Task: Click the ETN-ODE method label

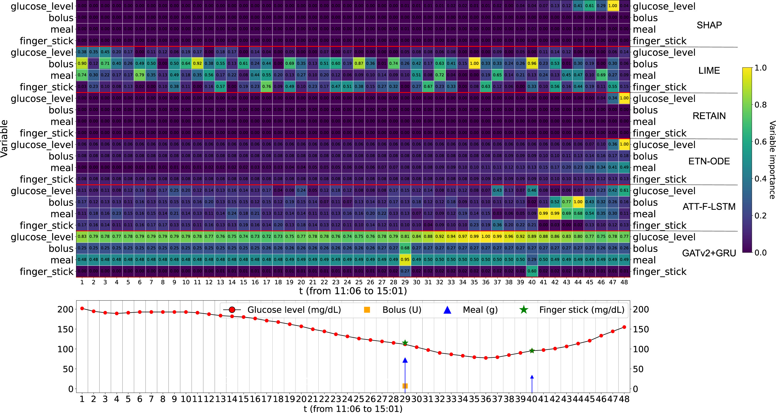Action: pos(709,161)
